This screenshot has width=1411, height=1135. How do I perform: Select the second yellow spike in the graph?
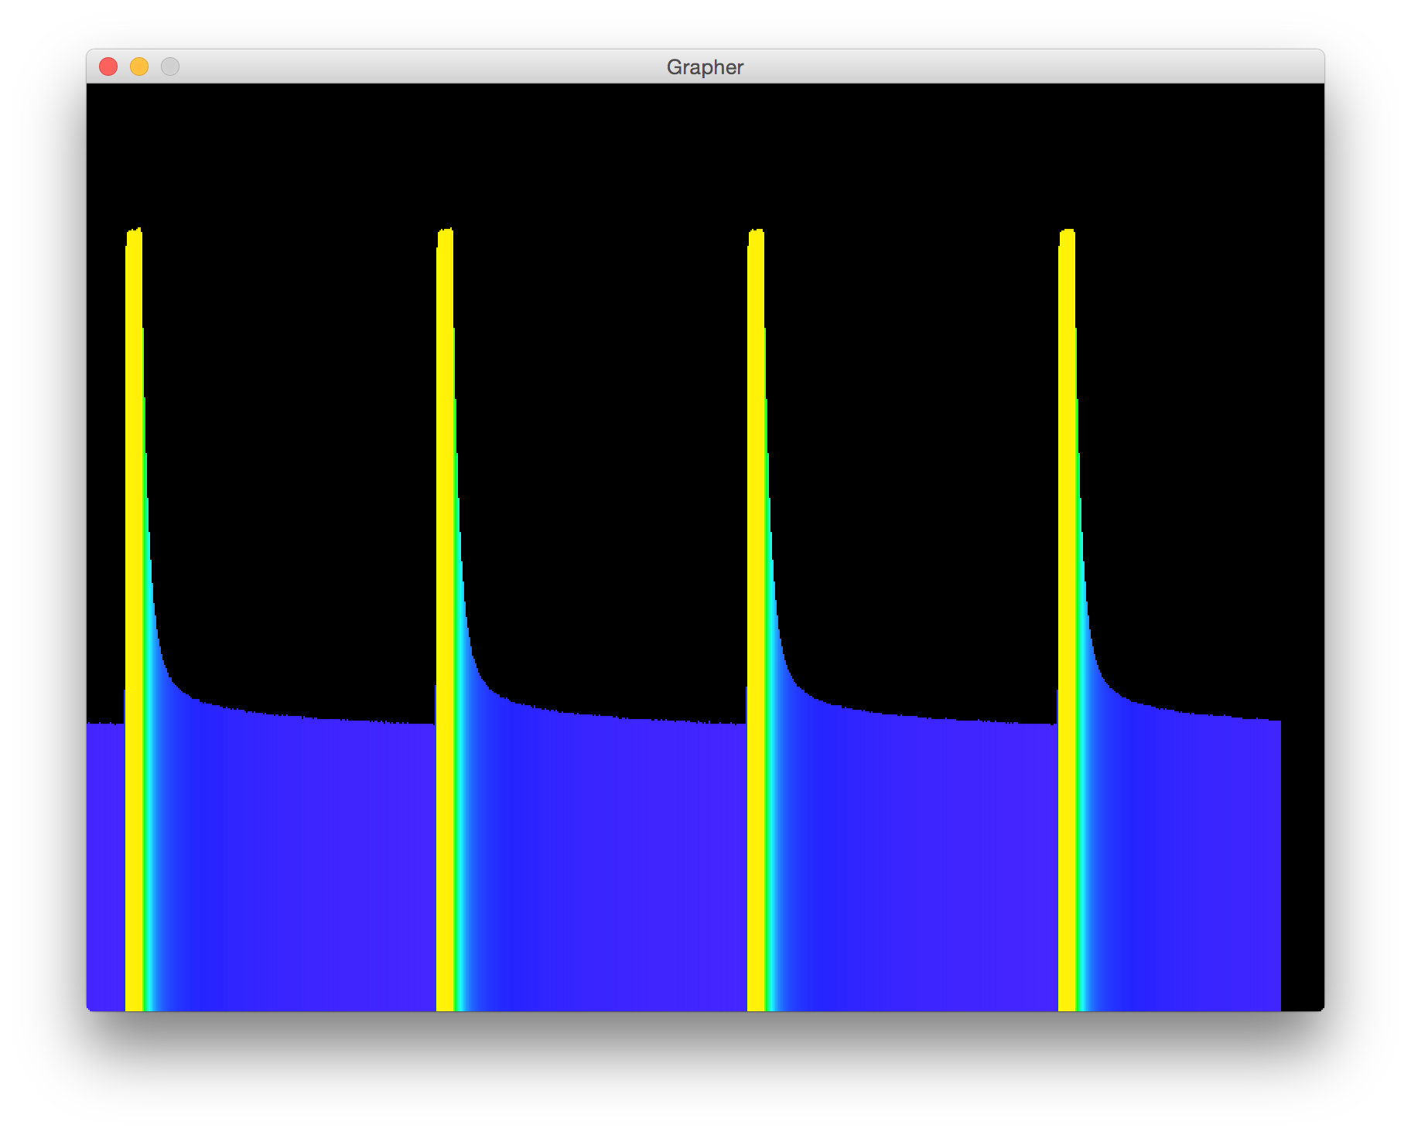pos(446,619)
